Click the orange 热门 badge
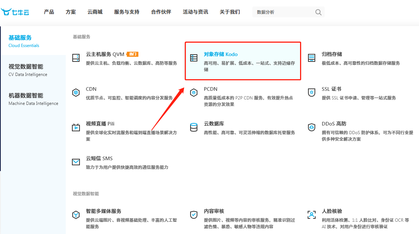The height and width of the screenshot is (234, 419). tap(133, 54)
